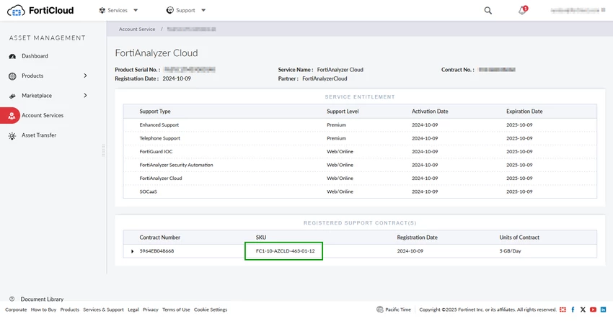
Task: Go to Dashboard in sidebar
Action: tap(35, 56)
